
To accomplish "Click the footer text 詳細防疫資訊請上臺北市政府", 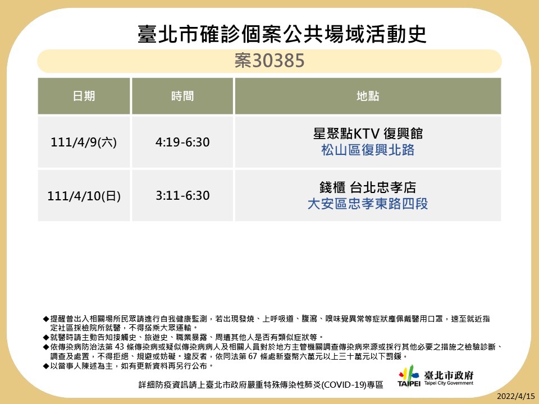I will click(x=261, y=385).
